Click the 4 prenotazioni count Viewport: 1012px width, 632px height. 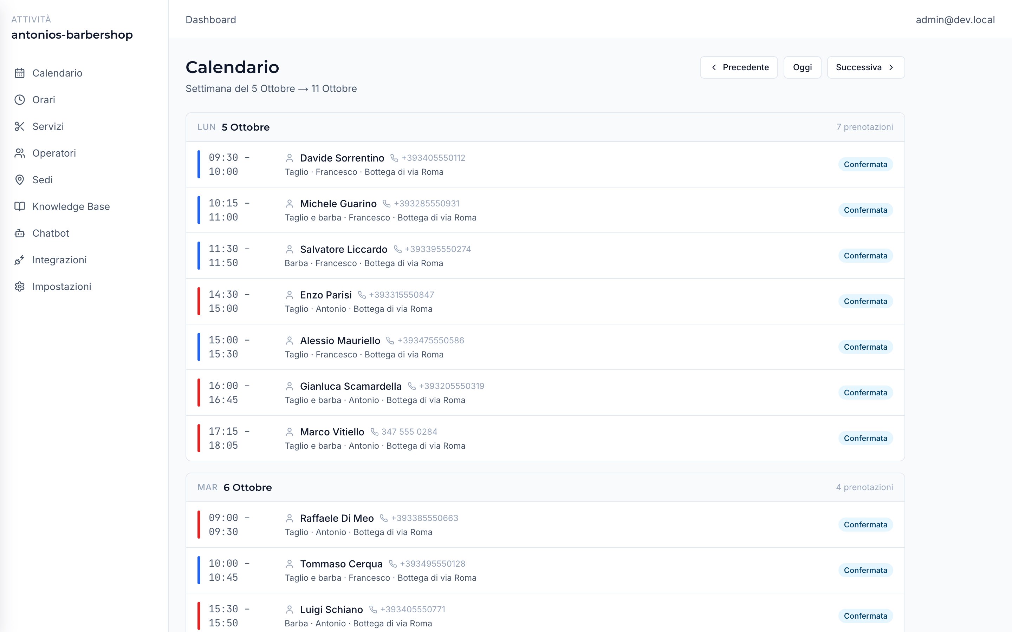864,487
